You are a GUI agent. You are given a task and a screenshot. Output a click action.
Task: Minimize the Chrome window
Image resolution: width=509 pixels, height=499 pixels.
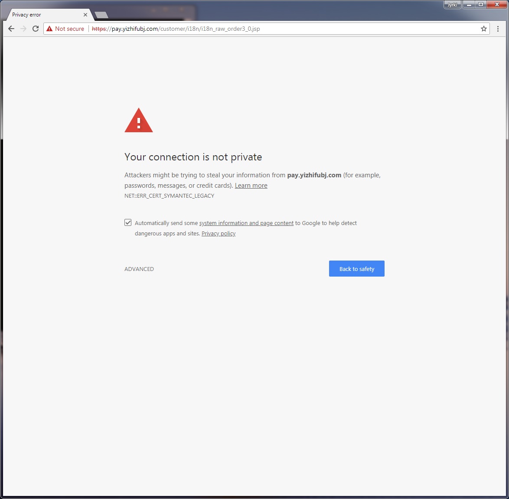pyautogui.click(x=469, y=4)
